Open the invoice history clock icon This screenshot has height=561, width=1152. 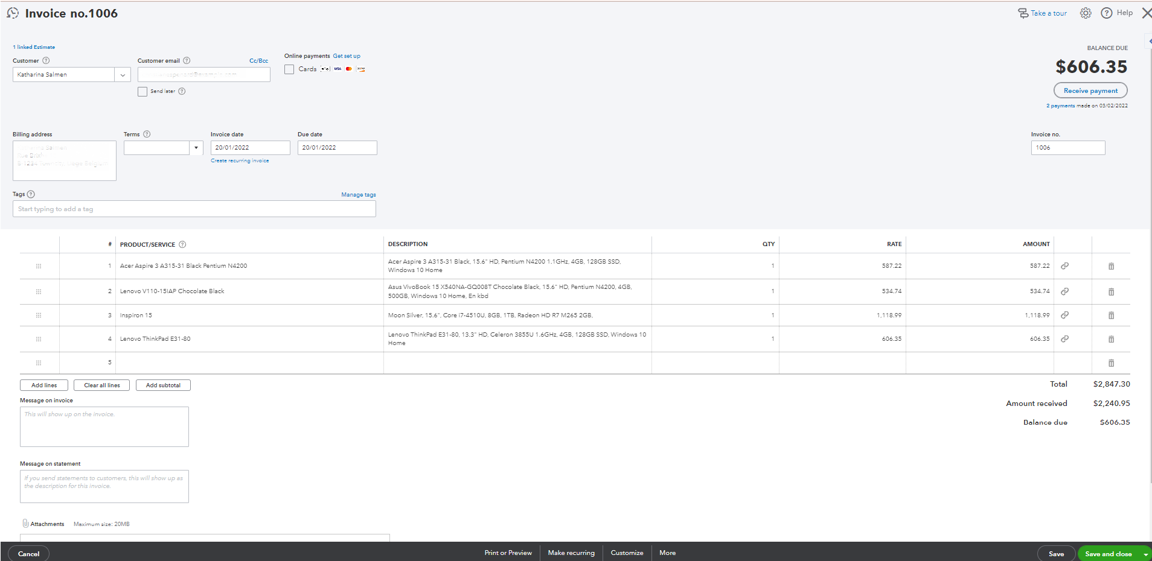(13, 13)
